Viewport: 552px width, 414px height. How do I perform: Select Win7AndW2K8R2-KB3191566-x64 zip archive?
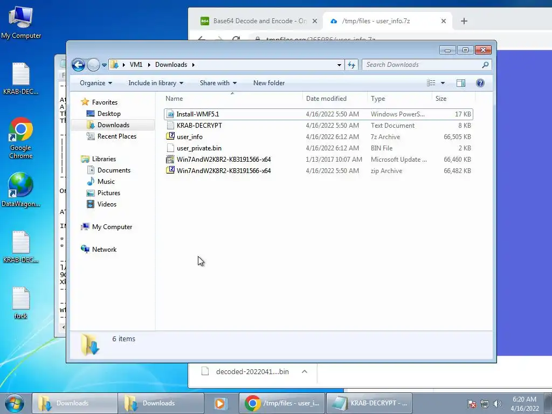coord(318,170)
